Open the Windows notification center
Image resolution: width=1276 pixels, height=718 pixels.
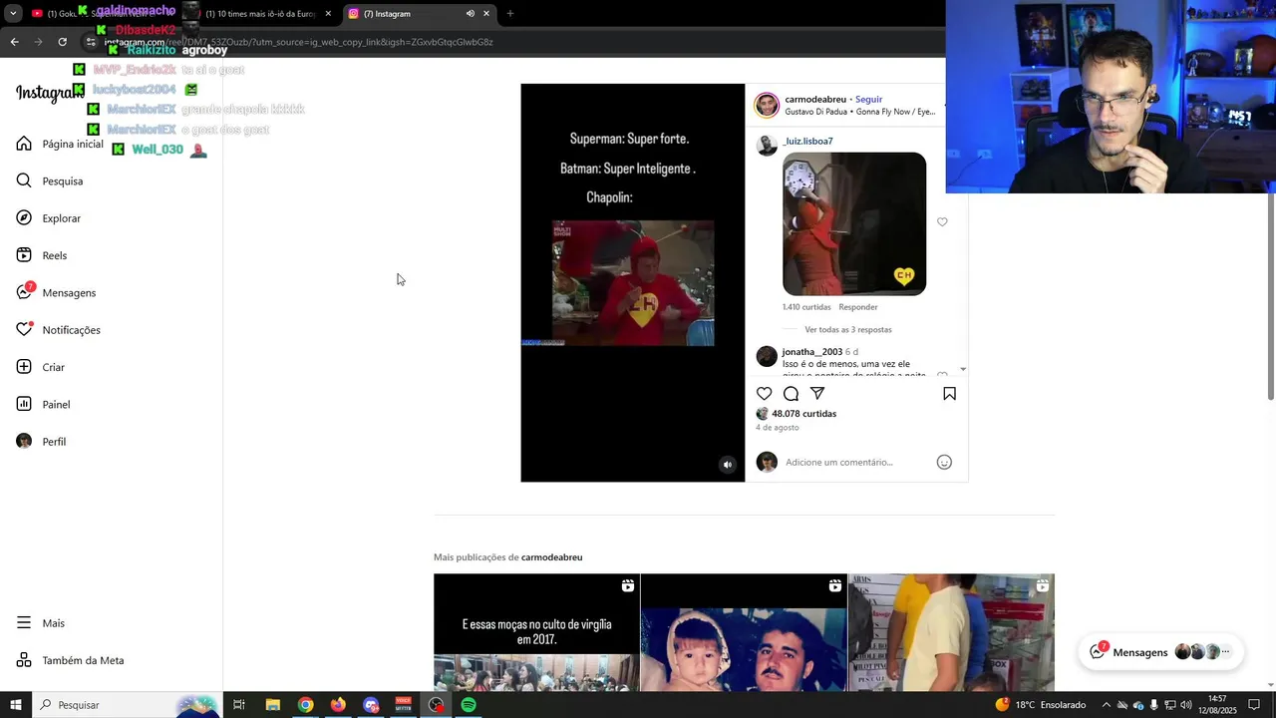1255,705
